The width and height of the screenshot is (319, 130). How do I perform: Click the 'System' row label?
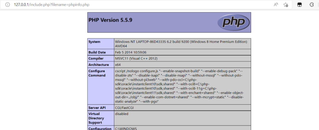click(95, 42)
